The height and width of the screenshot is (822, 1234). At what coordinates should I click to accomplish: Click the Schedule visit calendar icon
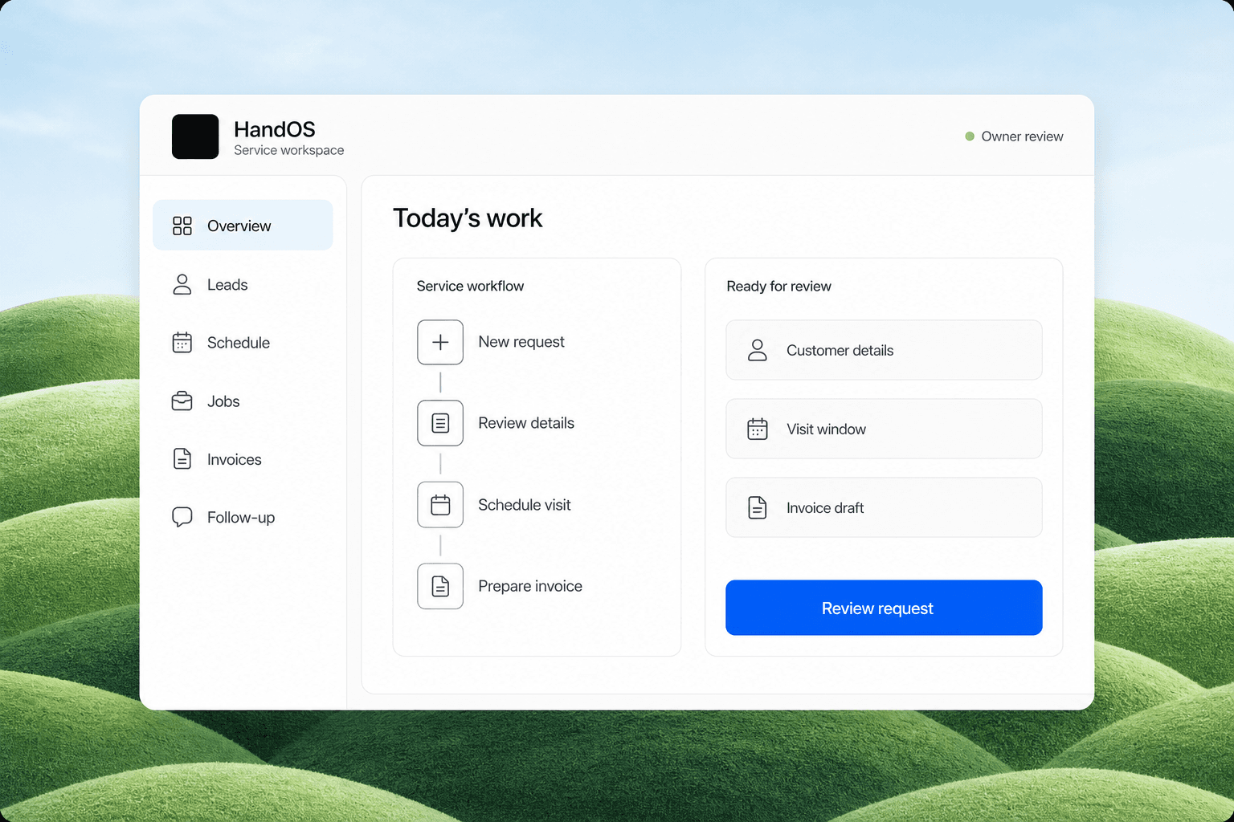(440, 505)
